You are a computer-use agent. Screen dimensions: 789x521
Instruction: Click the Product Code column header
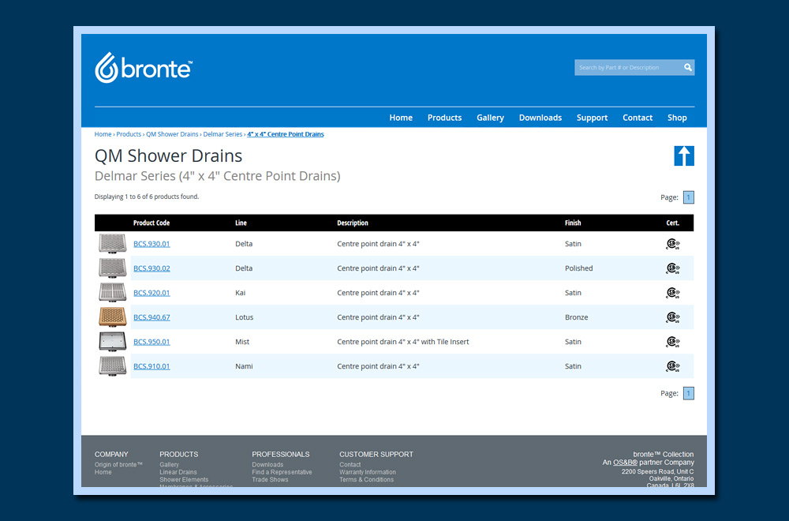(151, 223)
